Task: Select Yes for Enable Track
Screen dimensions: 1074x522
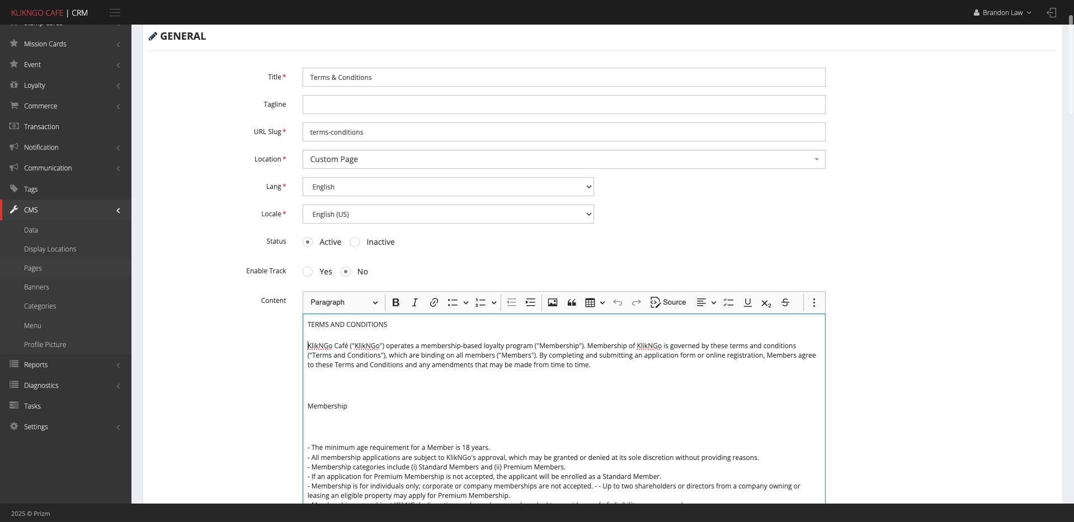Action: coord(308,272)
